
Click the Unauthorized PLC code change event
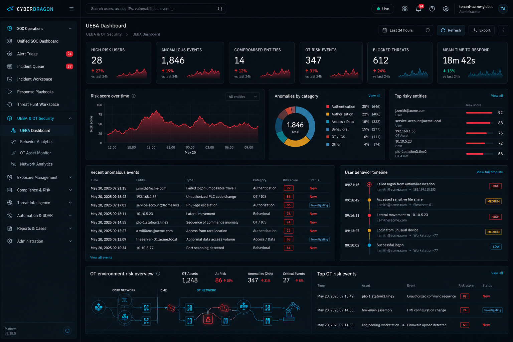[x=211, y=197]
